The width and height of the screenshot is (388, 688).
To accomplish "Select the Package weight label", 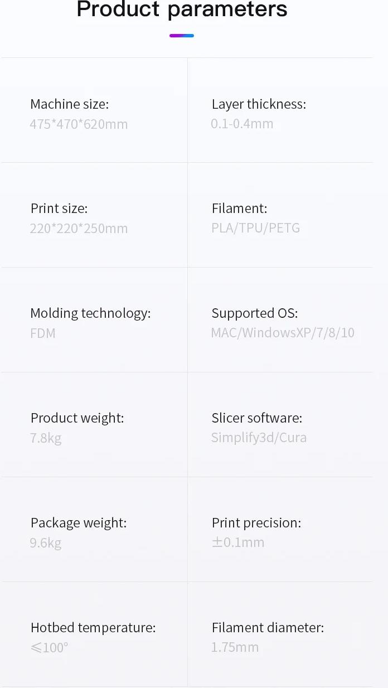I will pos(79,523).
